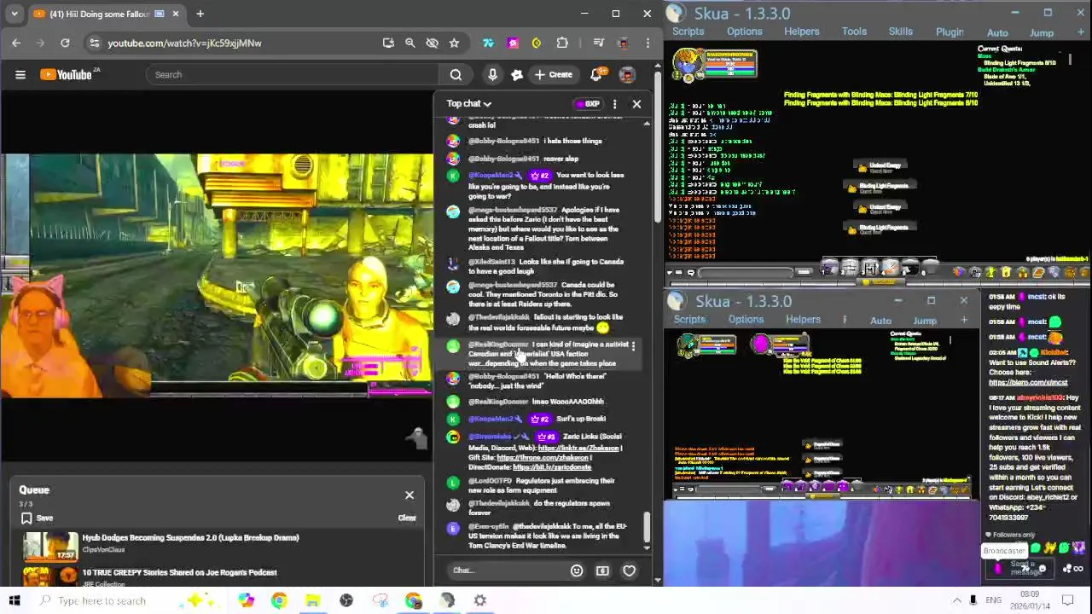Close the Queue panel
Screen dimensions: 1092x614
pos(409,495)
